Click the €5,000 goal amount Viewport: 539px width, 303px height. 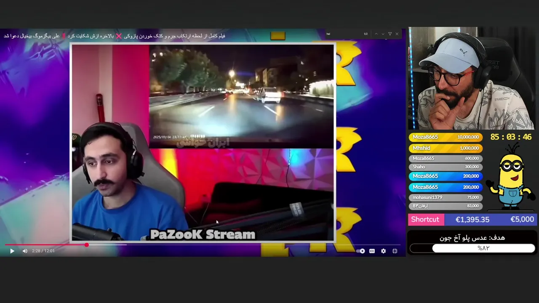pos(522,219)
